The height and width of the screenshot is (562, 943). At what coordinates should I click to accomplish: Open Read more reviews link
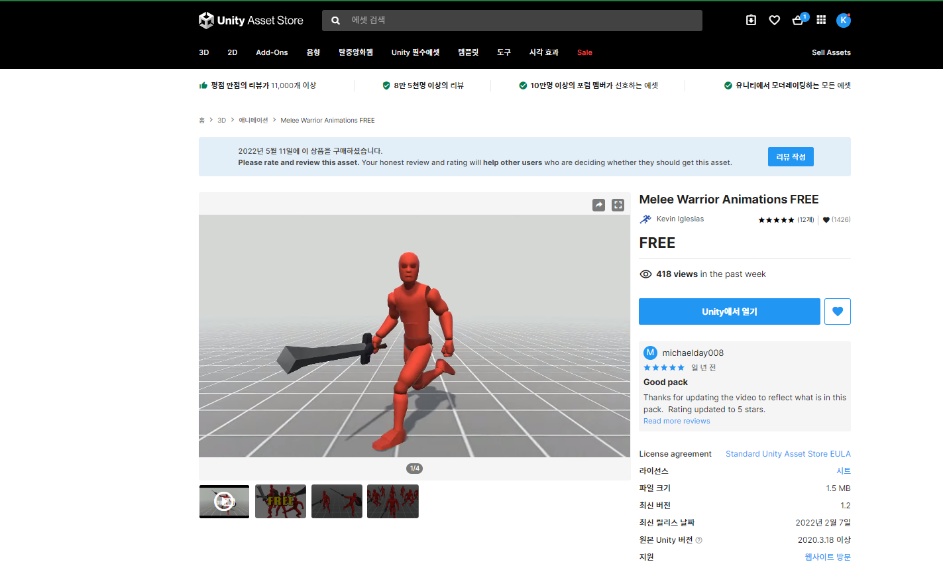click(x=677, y=421)
